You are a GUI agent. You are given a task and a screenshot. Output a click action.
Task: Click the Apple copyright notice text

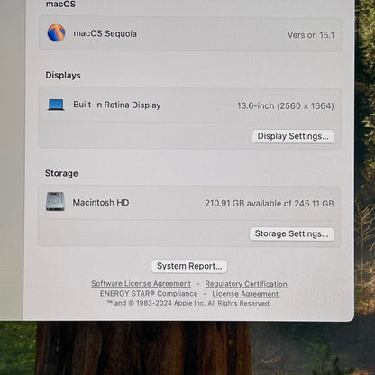[x=189, y=303]
